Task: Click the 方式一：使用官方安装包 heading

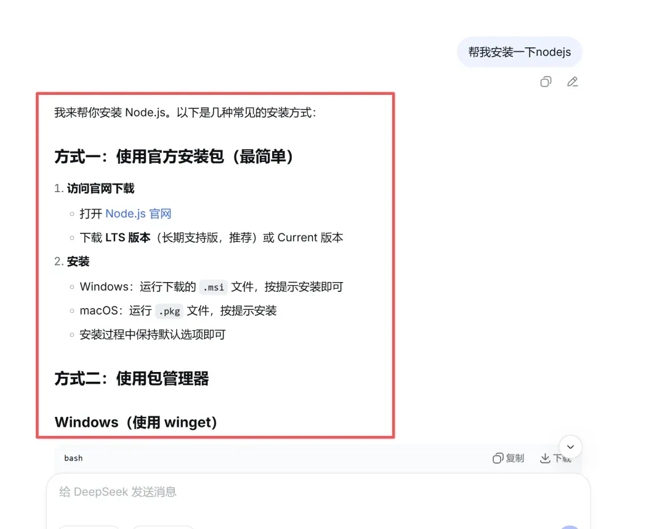Action: coord(174,156)
